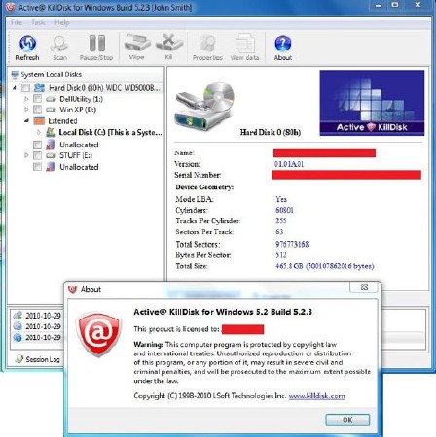
Task: Expand the DellUtility (1:) node
Action: pyautogui.click(x=26, y=99)
